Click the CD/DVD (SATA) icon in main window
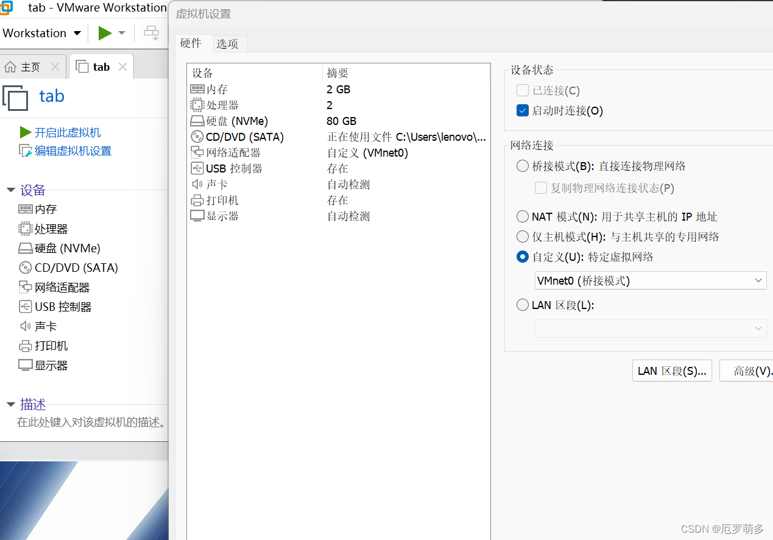 25,268
